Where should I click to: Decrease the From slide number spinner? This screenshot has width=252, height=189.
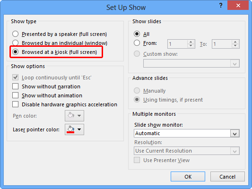click(x=191, y=46)
